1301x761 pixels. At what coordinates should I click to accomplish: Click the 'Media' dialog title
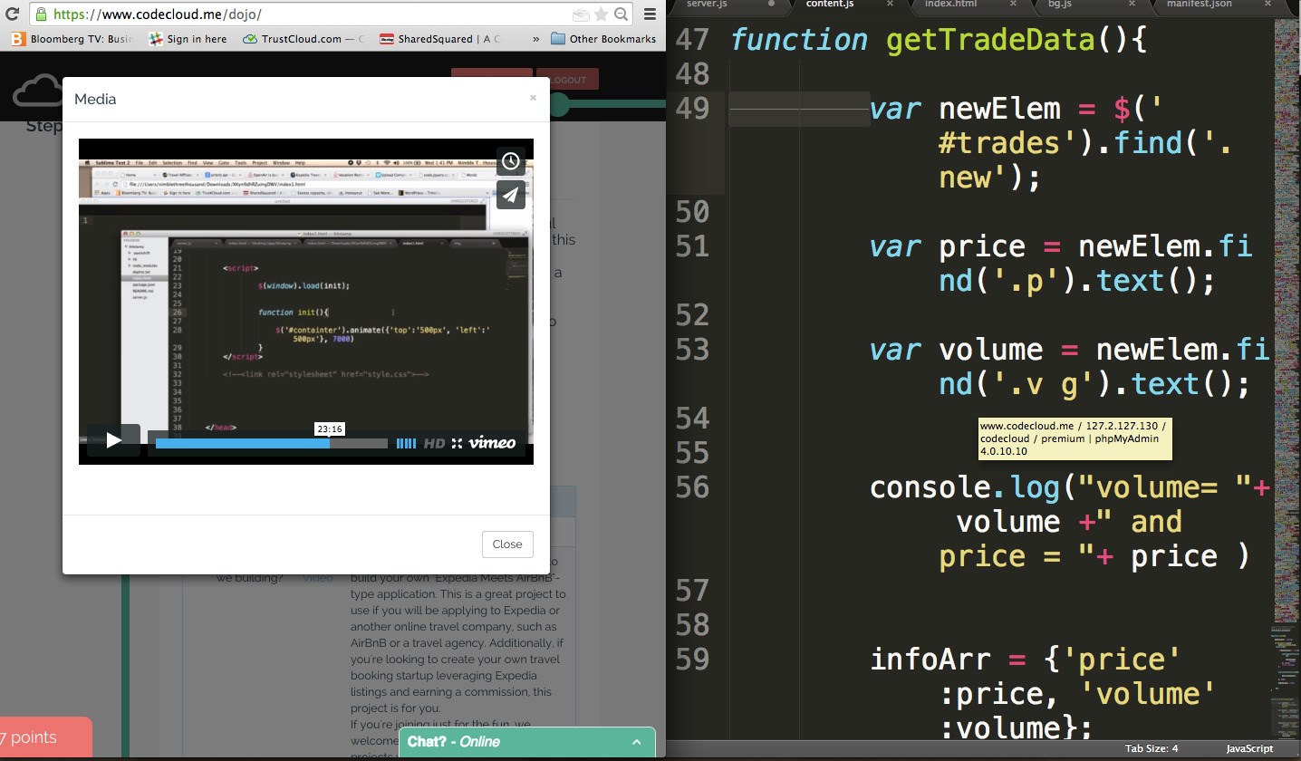click(95, 99)
